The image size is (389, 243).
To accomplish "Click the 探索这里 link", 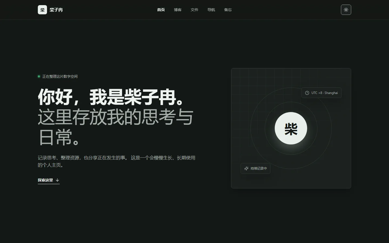I will [x=49, y=180].
